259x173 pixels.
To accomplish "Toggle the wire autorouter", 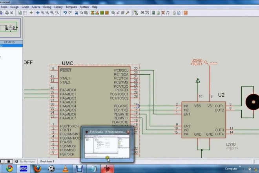I will coord(136,13).
